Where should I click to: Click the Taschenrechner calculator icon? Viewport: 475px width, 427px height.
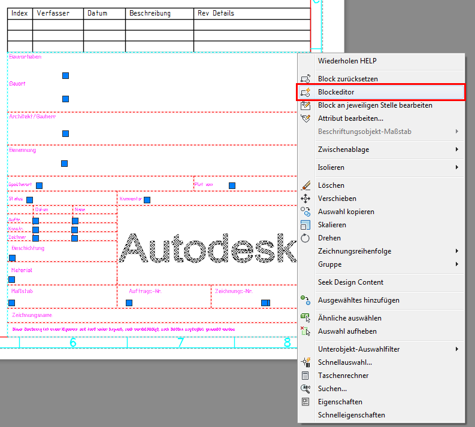click(x=305, y=376)
